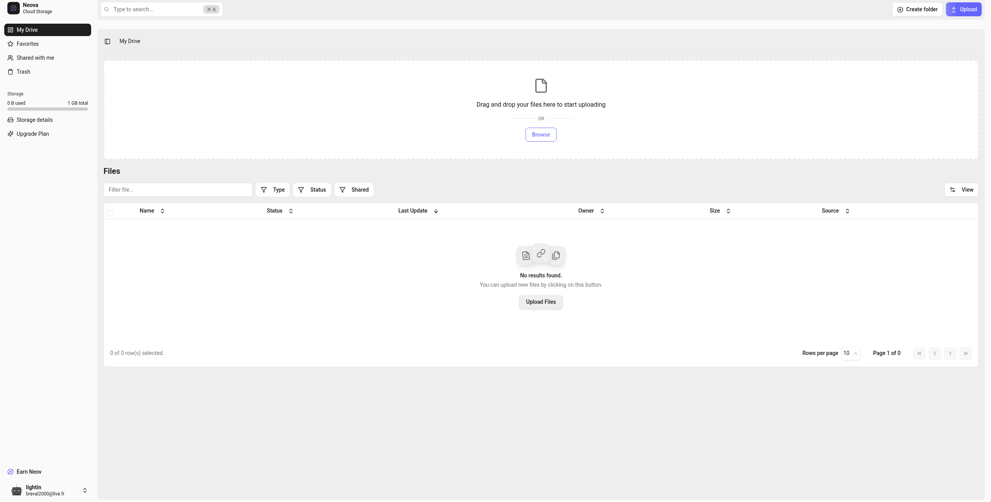Click the Earn Neov link

pyautogui.click(x=29, y=472)
